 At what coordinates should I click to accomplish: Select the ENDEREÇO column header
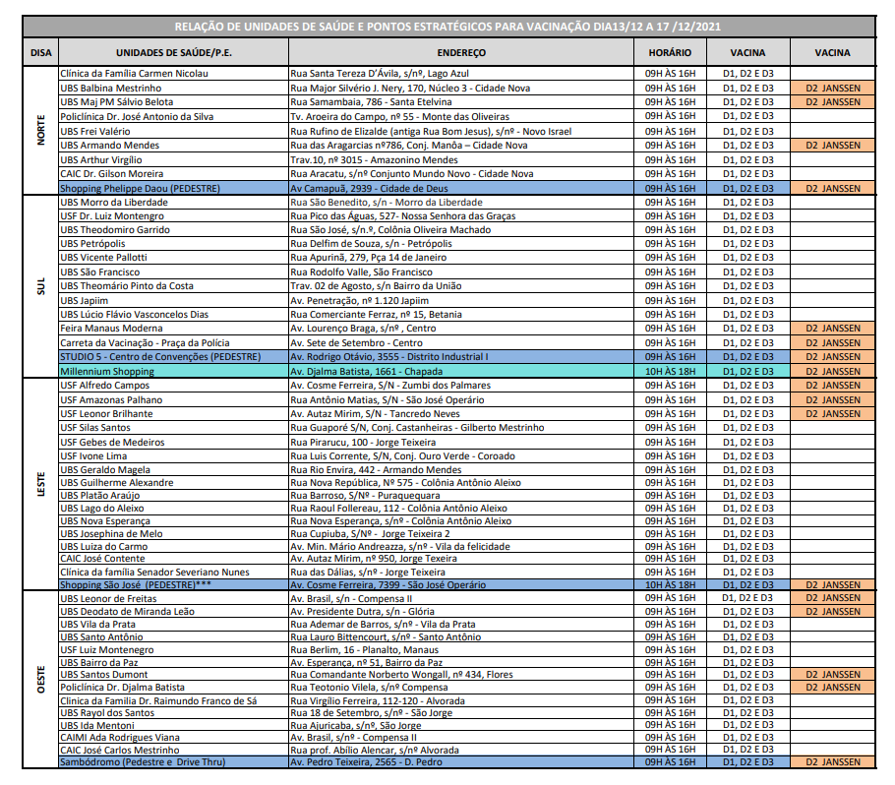click(x=460, y=52)
